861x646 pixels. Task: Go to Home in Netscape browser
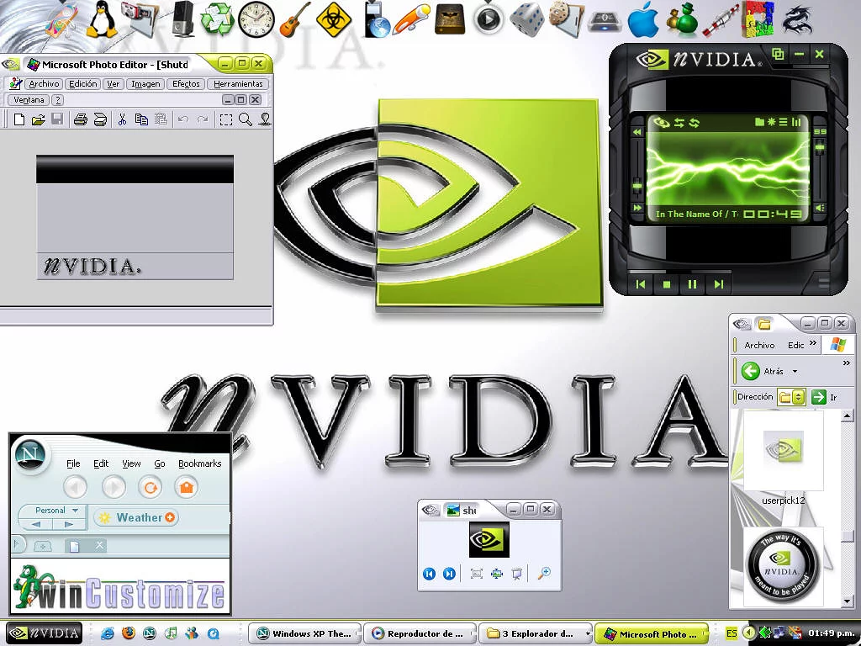186,487
